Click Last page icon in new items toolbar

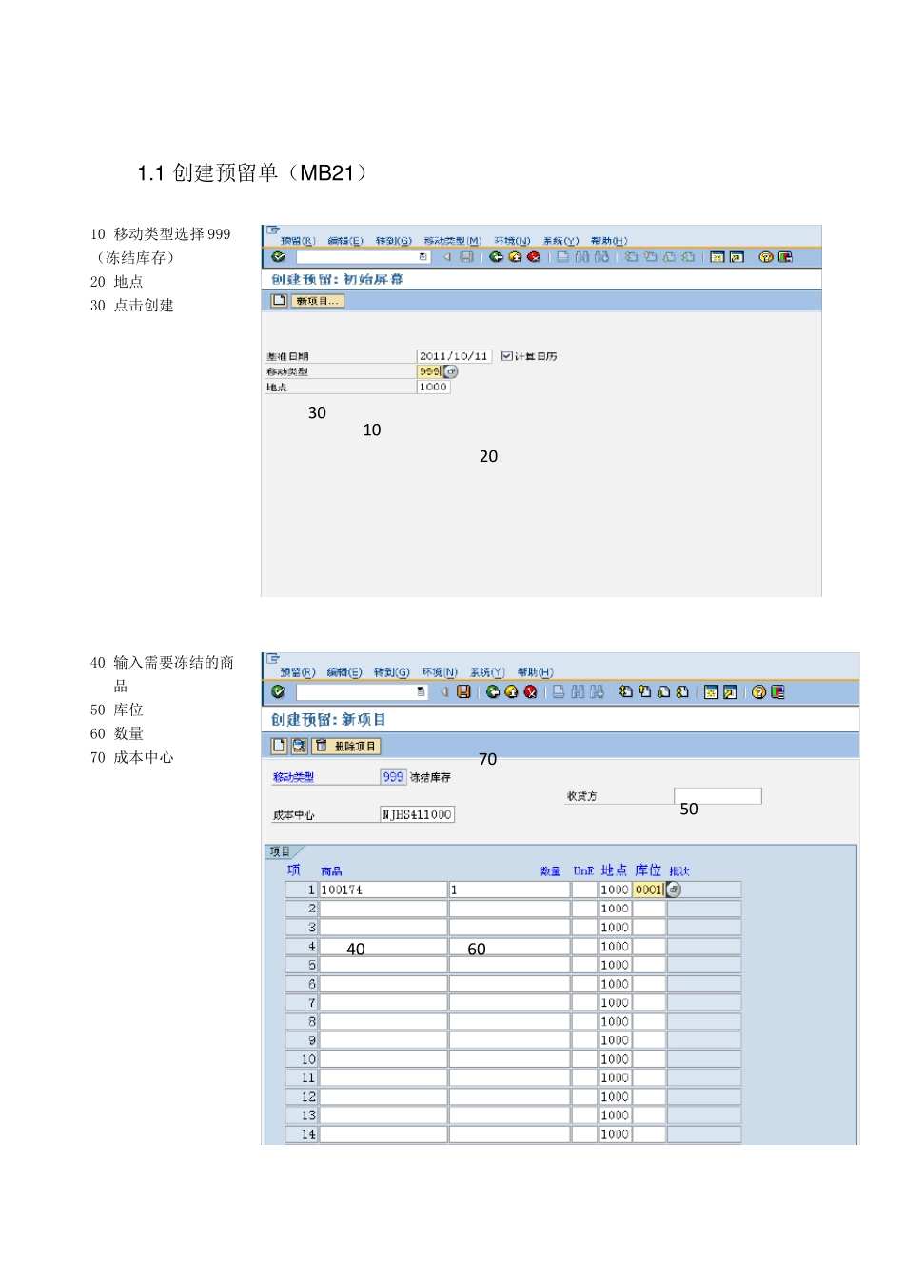[682, 692]
